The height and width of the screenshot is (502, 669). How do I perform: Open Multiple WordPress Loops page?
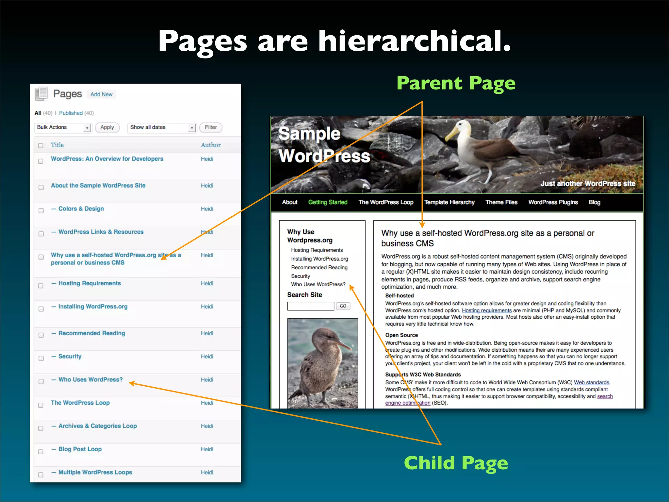[x=95, y=472]
